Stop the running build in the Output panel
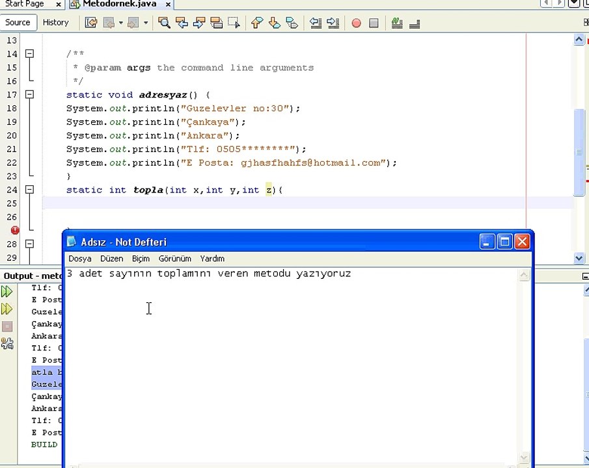589x468 pixels. pos(7,326)
